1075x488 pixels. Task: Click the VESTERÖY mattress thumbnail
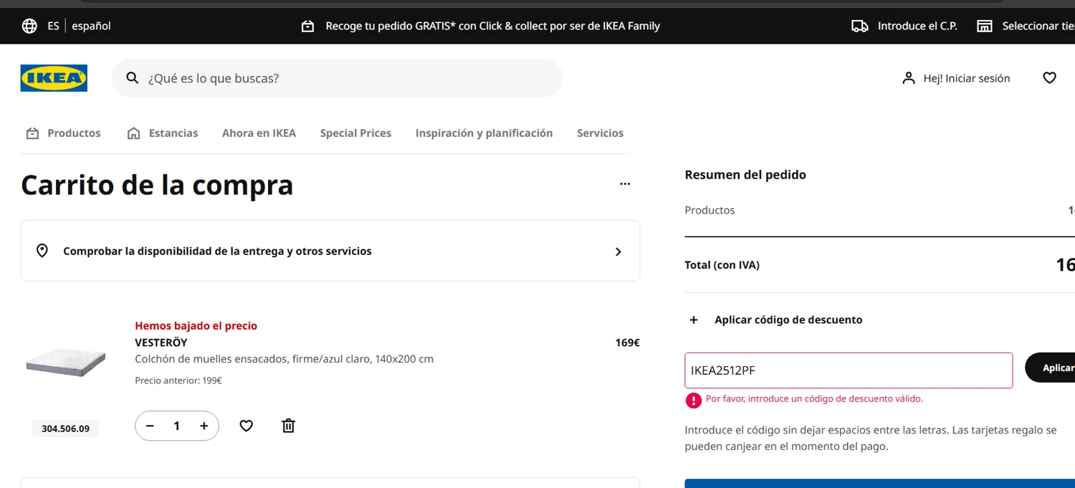tap(65, 362)
